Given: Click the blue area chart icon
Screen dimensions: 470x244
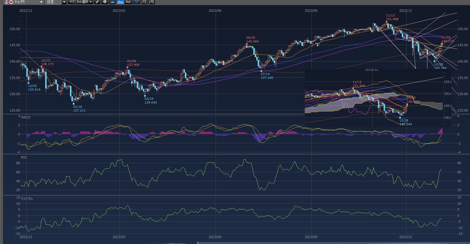Looking at the screenshot, I should click(x=113, y=2).
